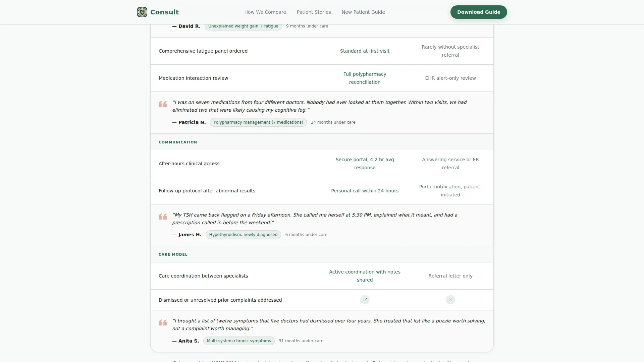Image resolution: width=644 pixels, height=362 pixels.
Task: Click 'Medication interaction review' row label
Action: [193, 78]
